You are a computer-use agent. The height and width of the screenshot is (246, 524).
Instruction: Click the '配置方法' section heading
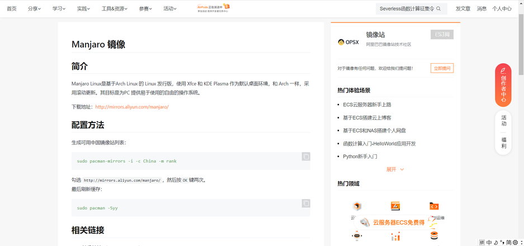[88, 125]
